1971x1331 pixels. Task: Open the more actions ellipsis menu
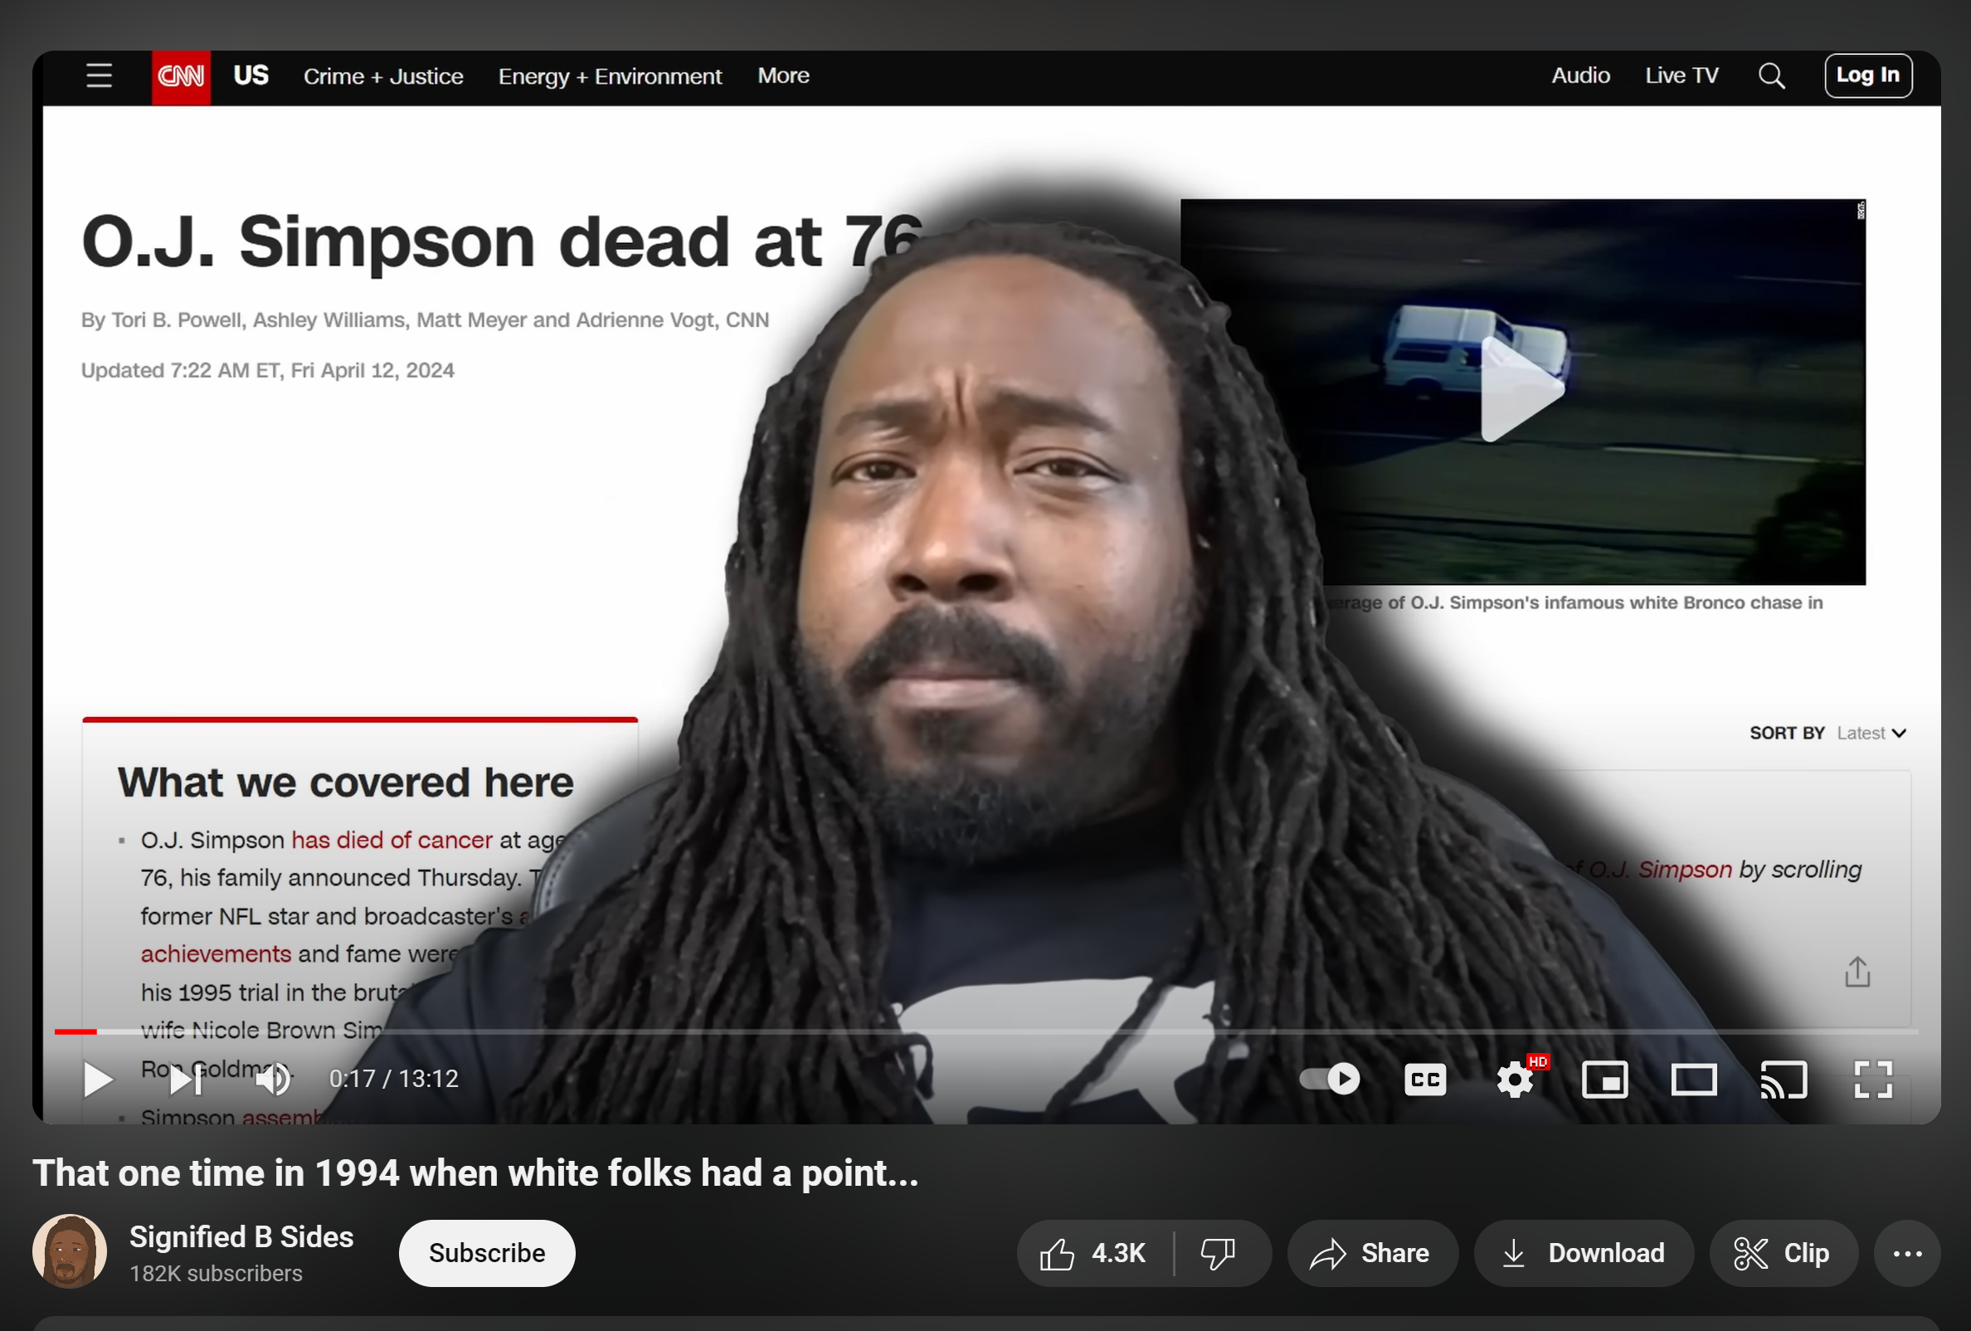(x=1906, y=1253)
